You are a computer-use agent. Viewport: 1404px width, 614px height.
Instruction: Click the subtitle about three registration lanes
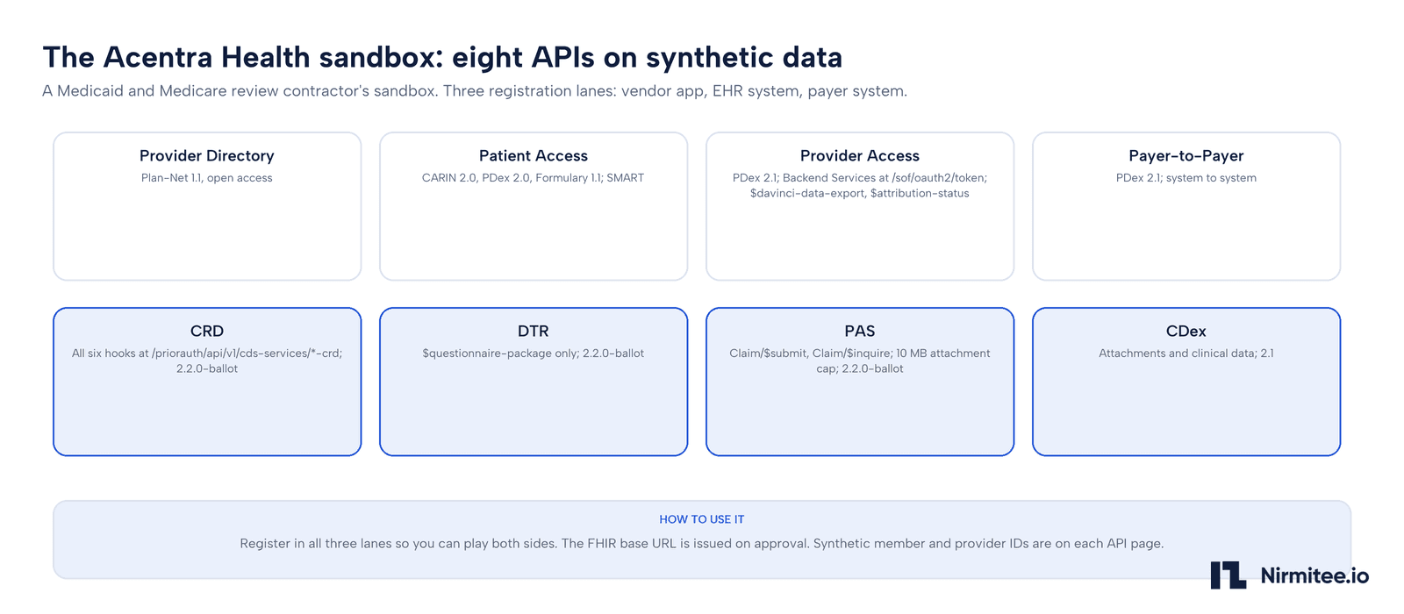pyautogui.click(x=475, y=91)
